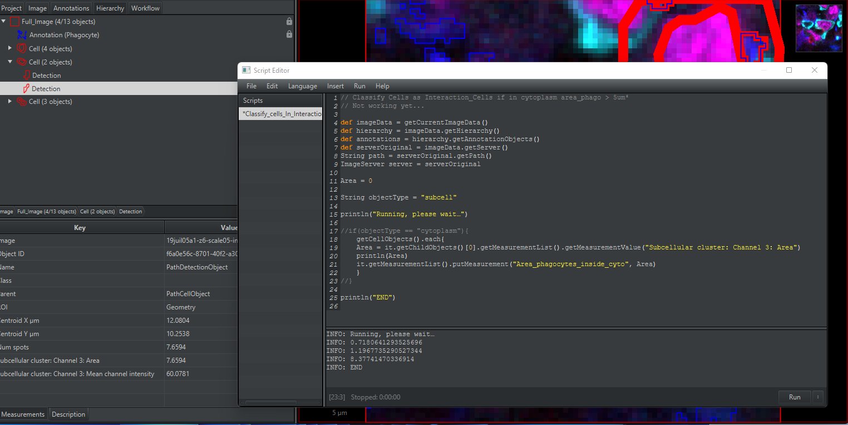Click the first Detection icon under Cell (2 objects)

[x=26, y=75]
